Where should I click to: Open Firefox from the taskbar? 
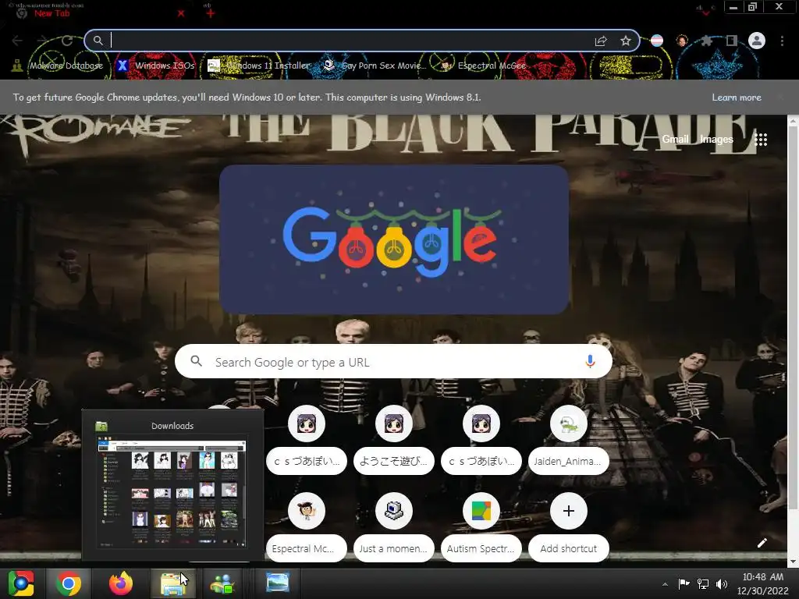[121, 583]
